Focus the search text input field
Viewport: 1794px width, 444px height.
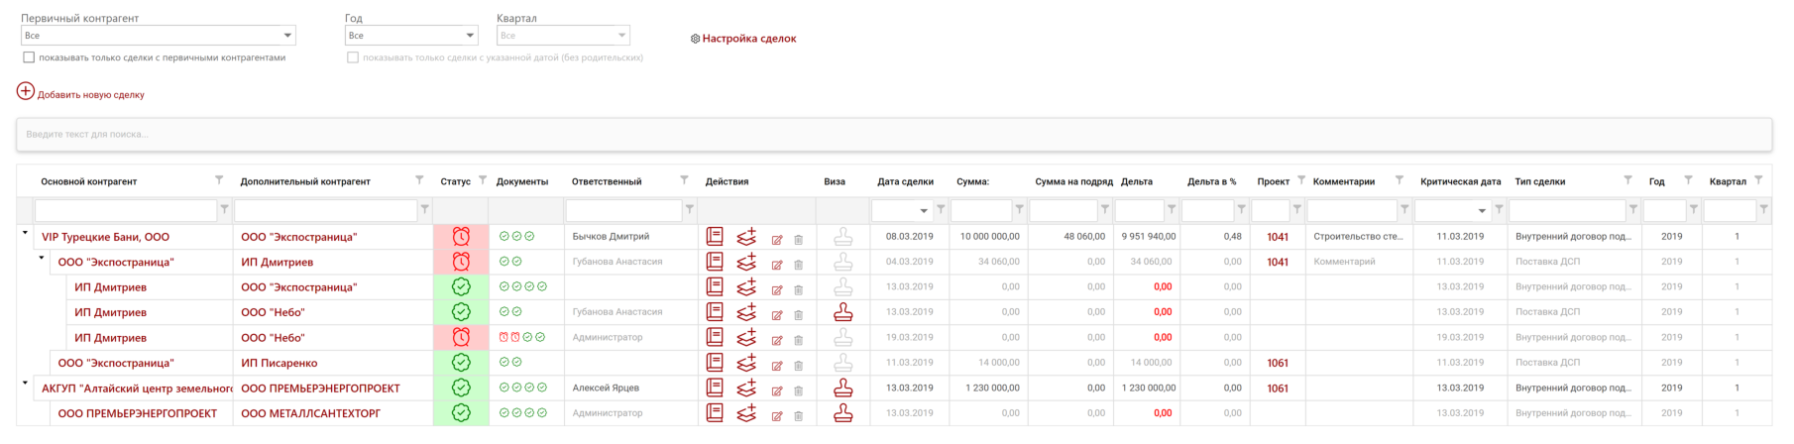pyautogui.click(x=892, y=135)
